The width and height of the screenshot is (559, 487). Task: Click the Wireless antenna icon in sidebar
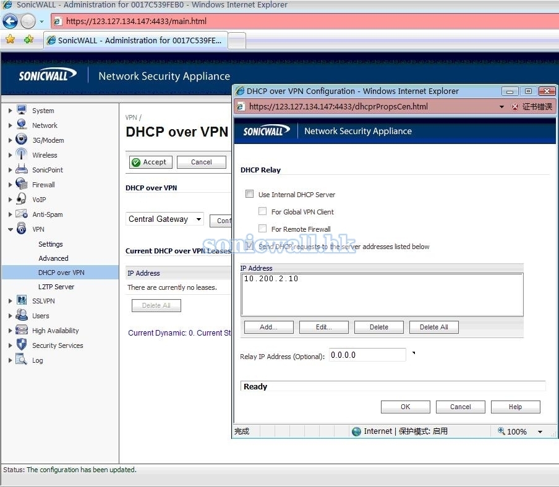[22, 155]
